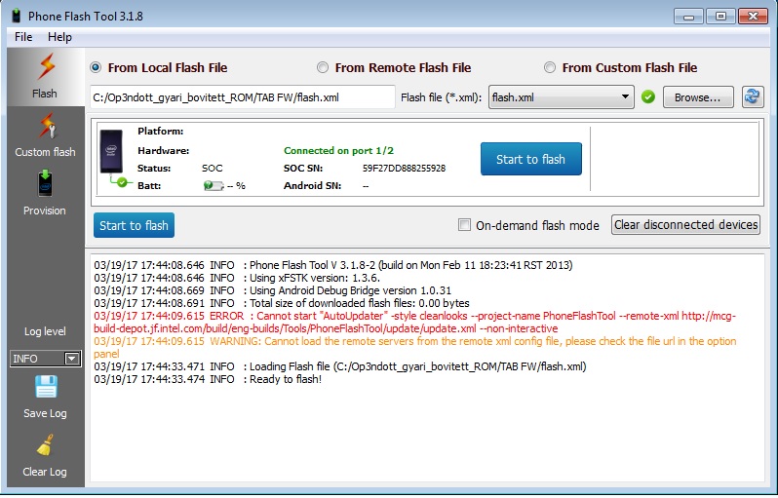Open the Help menu
Viewport: 778px width, 498px height.
tap(59, 37)
